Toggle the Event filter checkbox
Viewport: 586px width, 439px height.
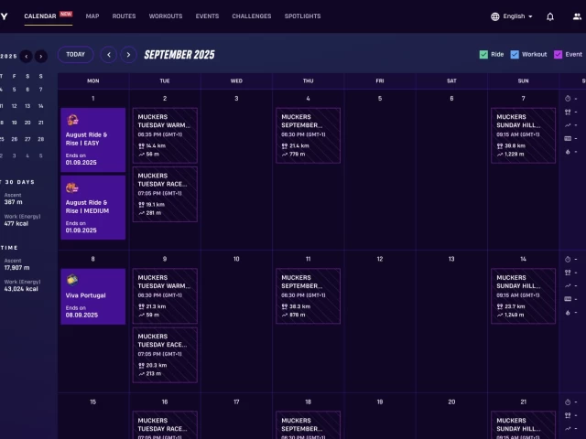tap(558, 55)
